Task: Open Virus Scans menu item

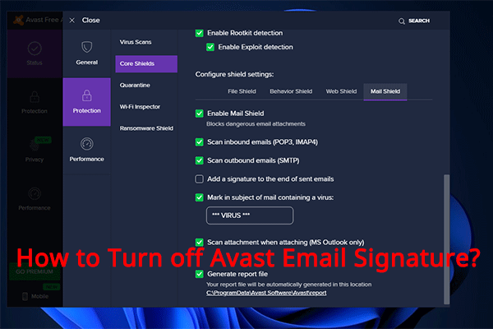Action: tap(136, 42)
